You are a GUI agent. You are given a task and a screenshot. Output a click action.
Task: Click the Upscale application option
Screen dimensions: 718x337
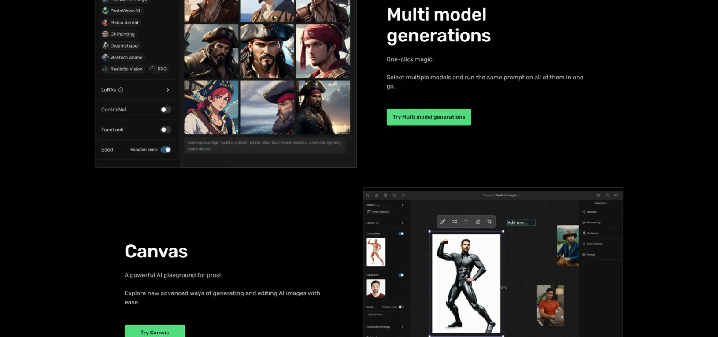(590, 212)
